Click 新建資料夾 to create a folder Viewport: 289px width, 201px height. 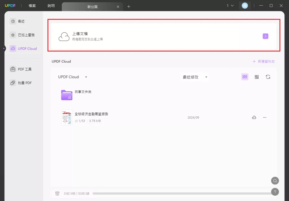pos(264,62)
